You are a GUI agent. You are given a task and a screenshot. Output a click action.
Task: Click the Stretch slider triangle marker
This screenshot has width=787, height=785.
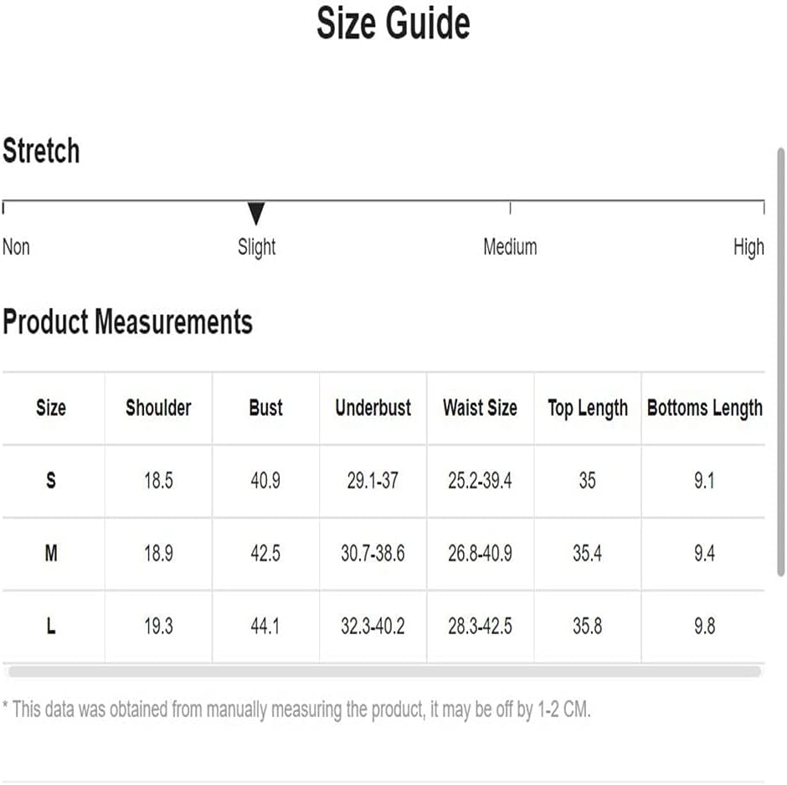pyautogui.click(x=256, y=214)
